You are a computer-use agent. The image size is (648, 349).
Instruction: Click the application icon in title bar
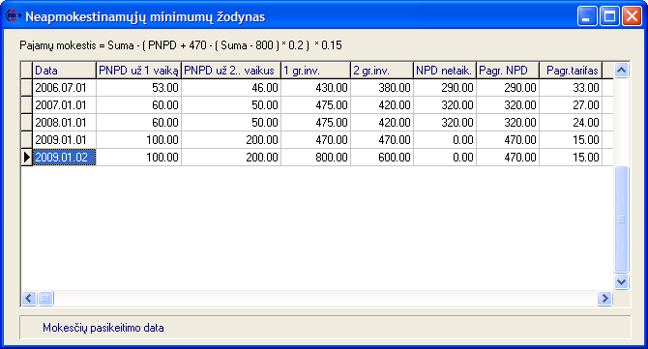click(14, 15)
